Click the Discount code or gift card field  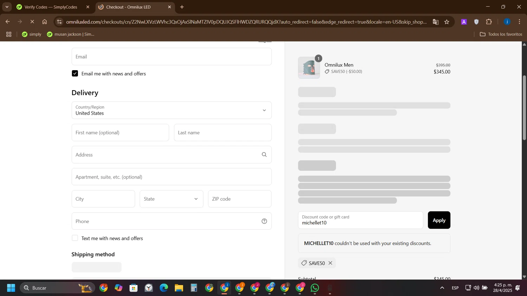(360, 220)
